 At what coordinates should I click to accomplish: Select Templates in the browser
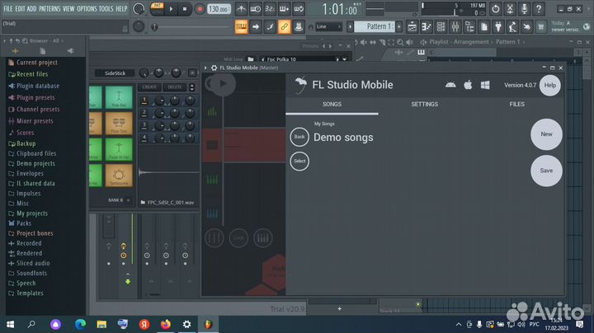tap(30, 293)
